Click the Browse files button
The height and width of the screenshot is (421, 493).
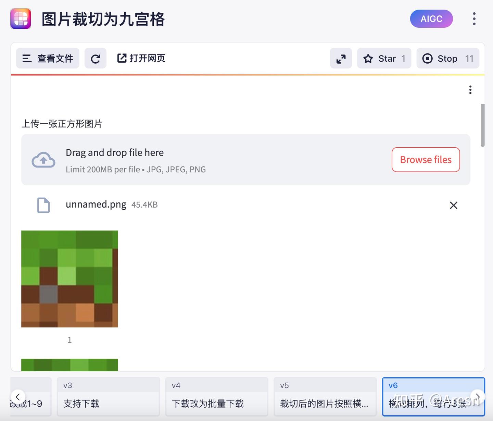coord(426,160)
